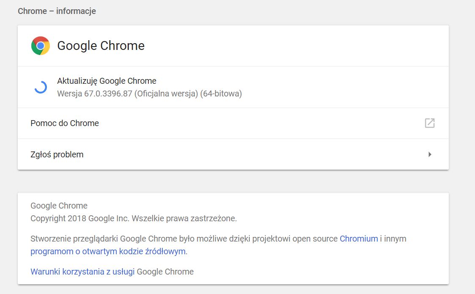475x294 pixels.
Task: Click the Oficjalna wersja text in the version line
Action: pyautogui.click(x=167, y=93)
